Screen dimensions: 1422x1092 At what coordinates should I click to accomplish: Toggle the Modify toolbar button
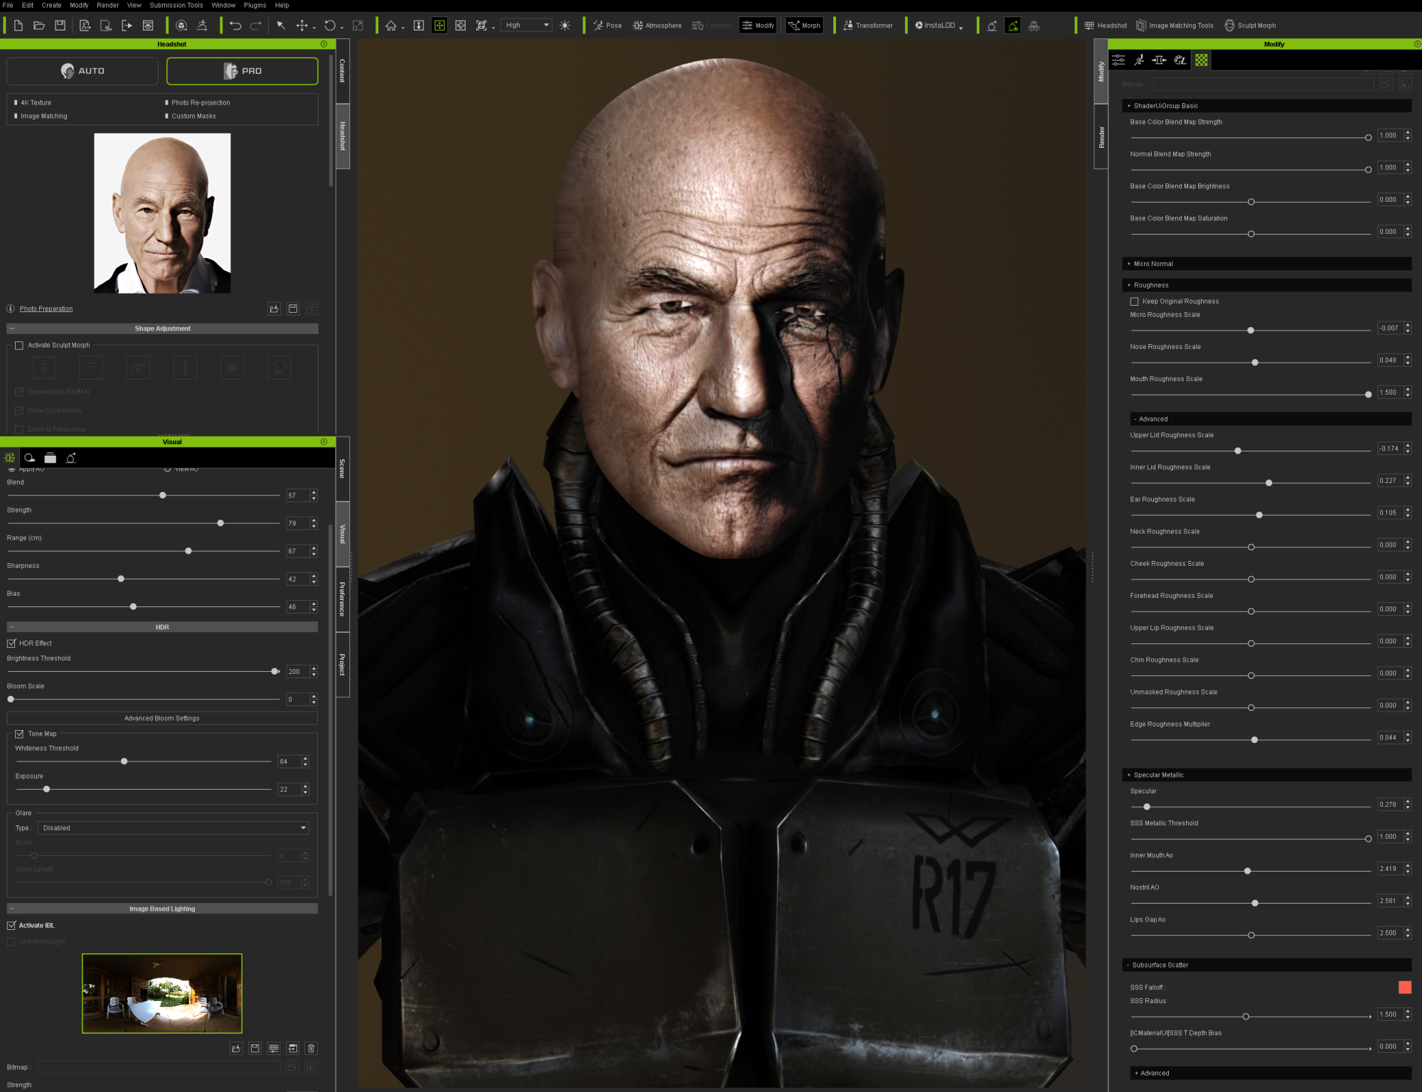(x=758, y=26)
